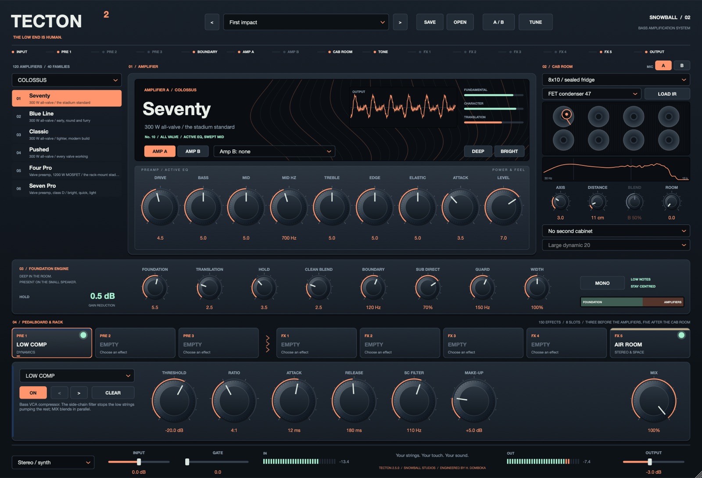Click the OPEN preset button

click(460, 22)
